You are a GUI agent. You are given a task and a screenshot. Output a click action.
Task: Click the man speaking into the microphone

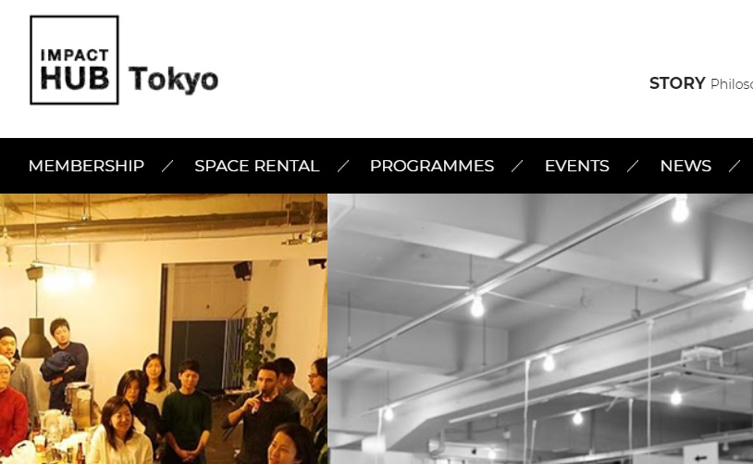[263, 407]
